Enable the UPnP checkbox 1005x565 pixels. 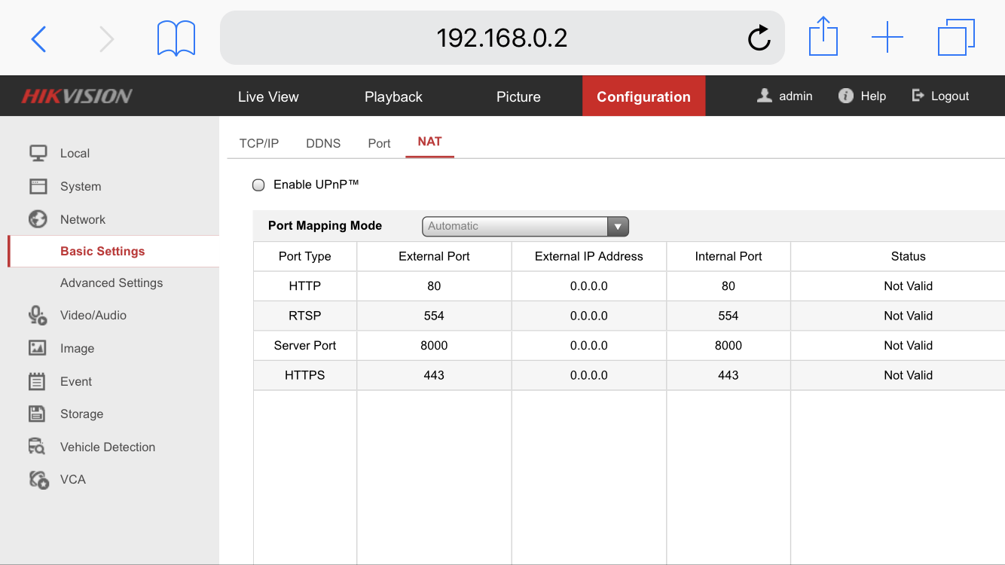[x=258, y=185]
